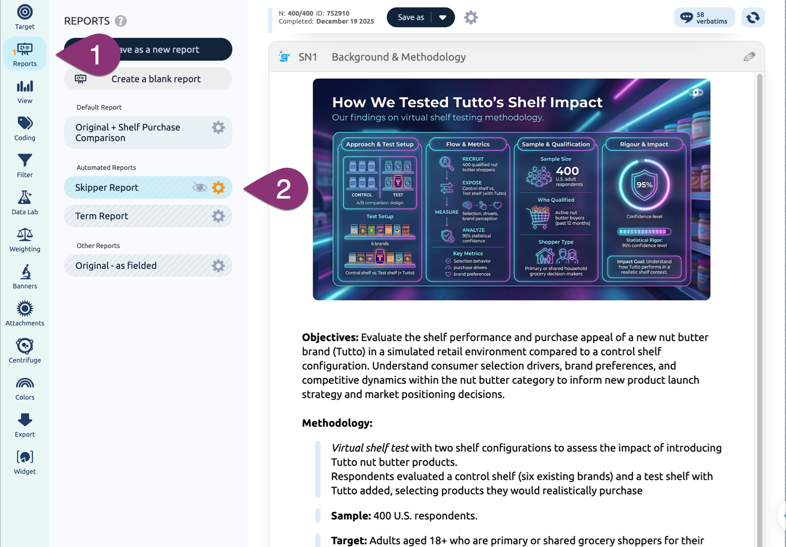The image size is (786, 547).
Task: Open the Weighting tool
Action: pyautogui.click(x=25, y=240)
